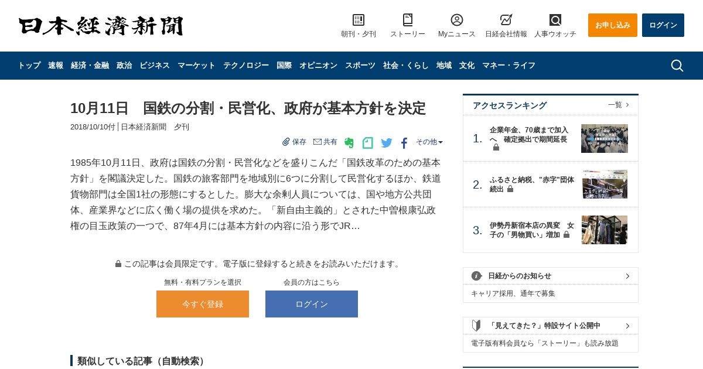The height and width of the screenshot is (369, 703).
Task: Go to スポーツ navigation item
Action: click(x=360, y=66)
